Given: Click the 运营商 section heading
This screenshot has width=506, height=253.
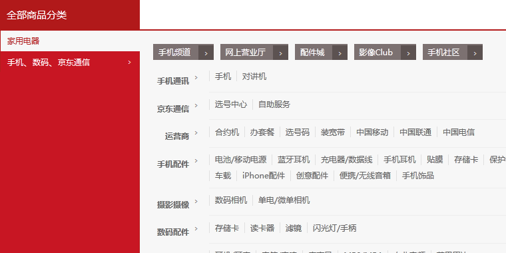Looking at the screenshot, I should (x=177, y=136).
